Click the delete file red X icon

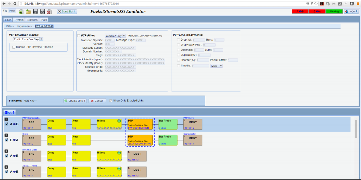pyautogui.click(x=49, y=11)
